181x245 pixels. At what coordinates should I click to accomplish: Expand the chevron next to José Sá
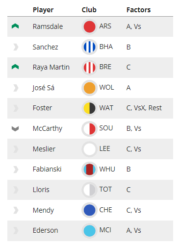[16, 88]
